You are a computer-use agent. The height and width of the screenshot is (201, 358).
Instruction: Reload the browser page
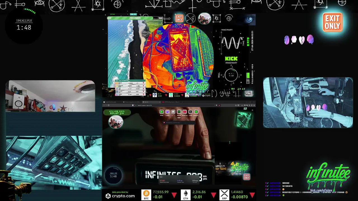pyautogui.click(x=109, y=105)
